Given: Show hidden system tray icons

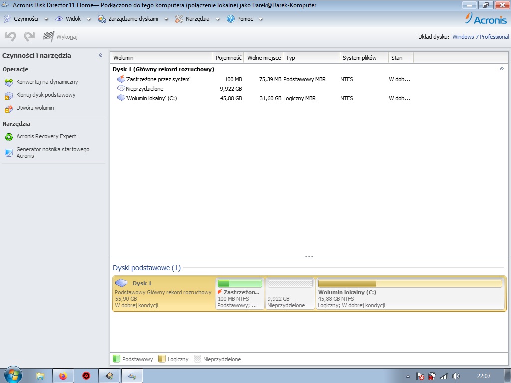Looking at the screenshot, I should click(x=408, y=377).
